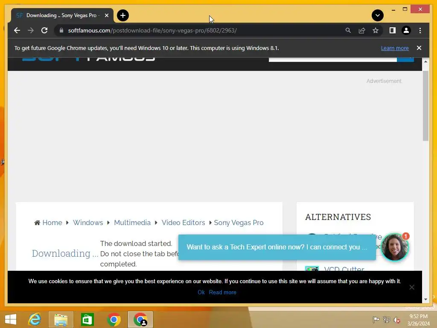Launch Internet Explorer from the taskbar

(x=35, y=319)
